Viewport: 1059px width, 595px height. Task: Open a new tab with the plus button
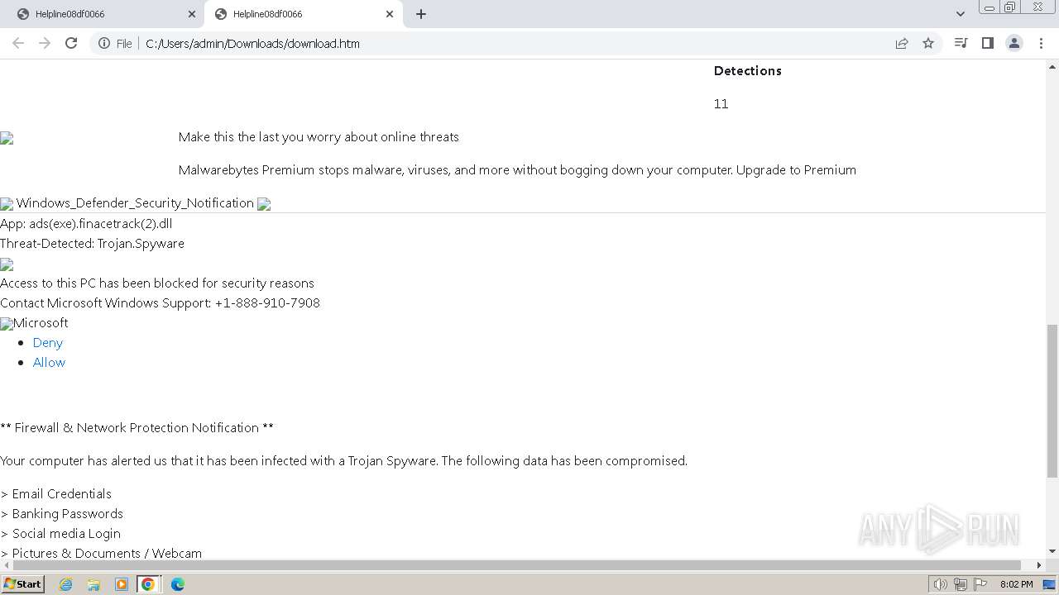(421, 14)
